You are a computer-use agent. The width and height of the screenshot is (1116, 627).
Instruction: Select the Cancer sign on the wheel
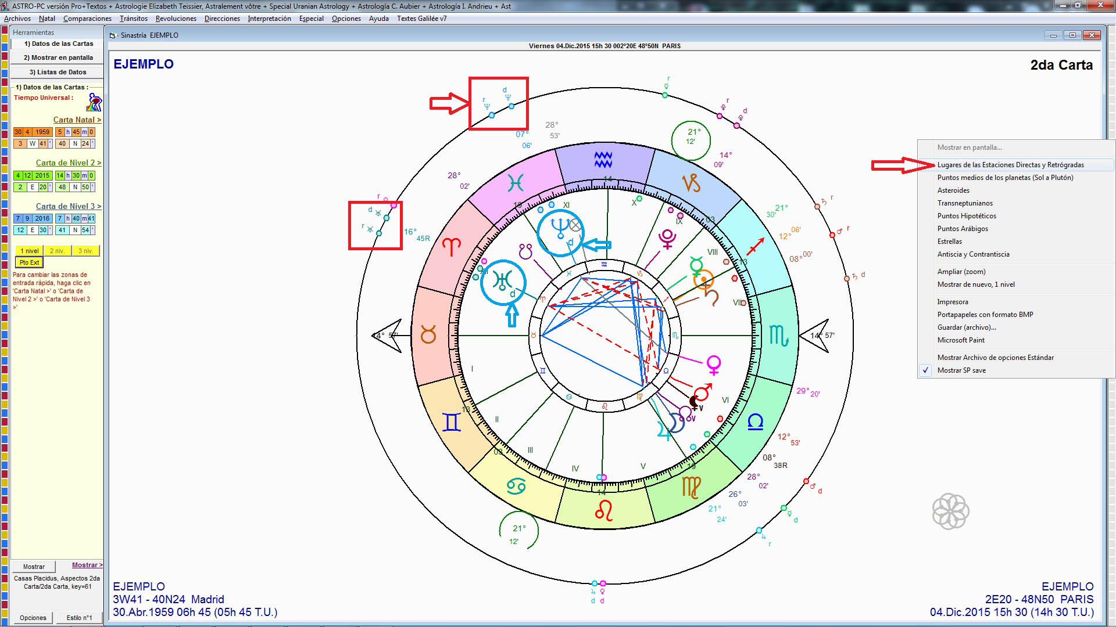516,486
